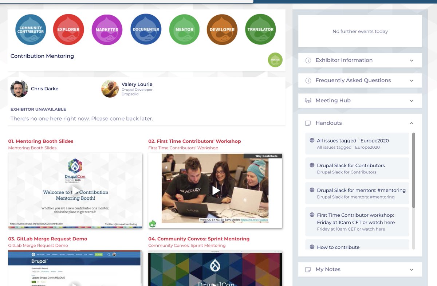Open 04. Community Convos: Sprint Mentoring title
The image size is (437, 286).
[x=199, y=239]
